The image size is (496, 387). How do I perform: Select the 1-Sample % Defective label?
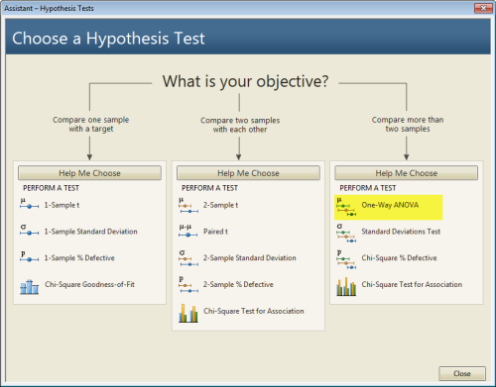pyautogui.click(x=79, y=257)
